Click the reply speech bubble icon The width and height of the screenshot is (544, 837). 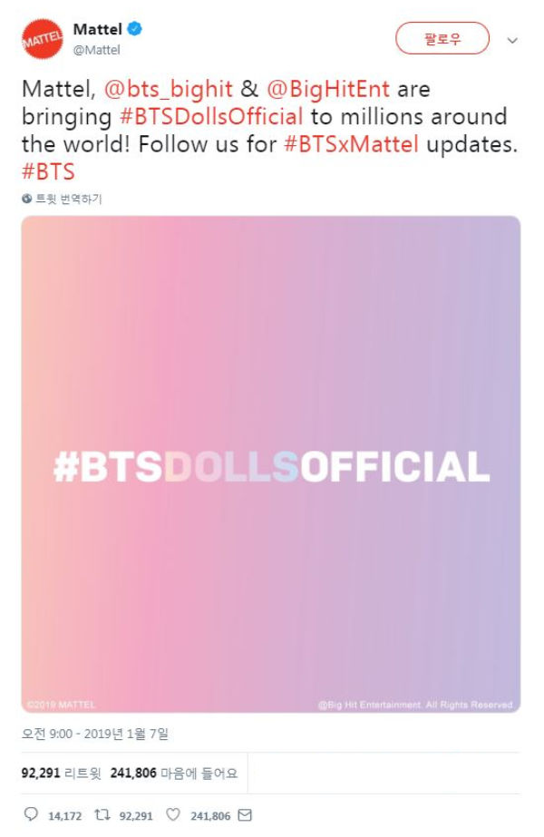(x=32, y=814)
